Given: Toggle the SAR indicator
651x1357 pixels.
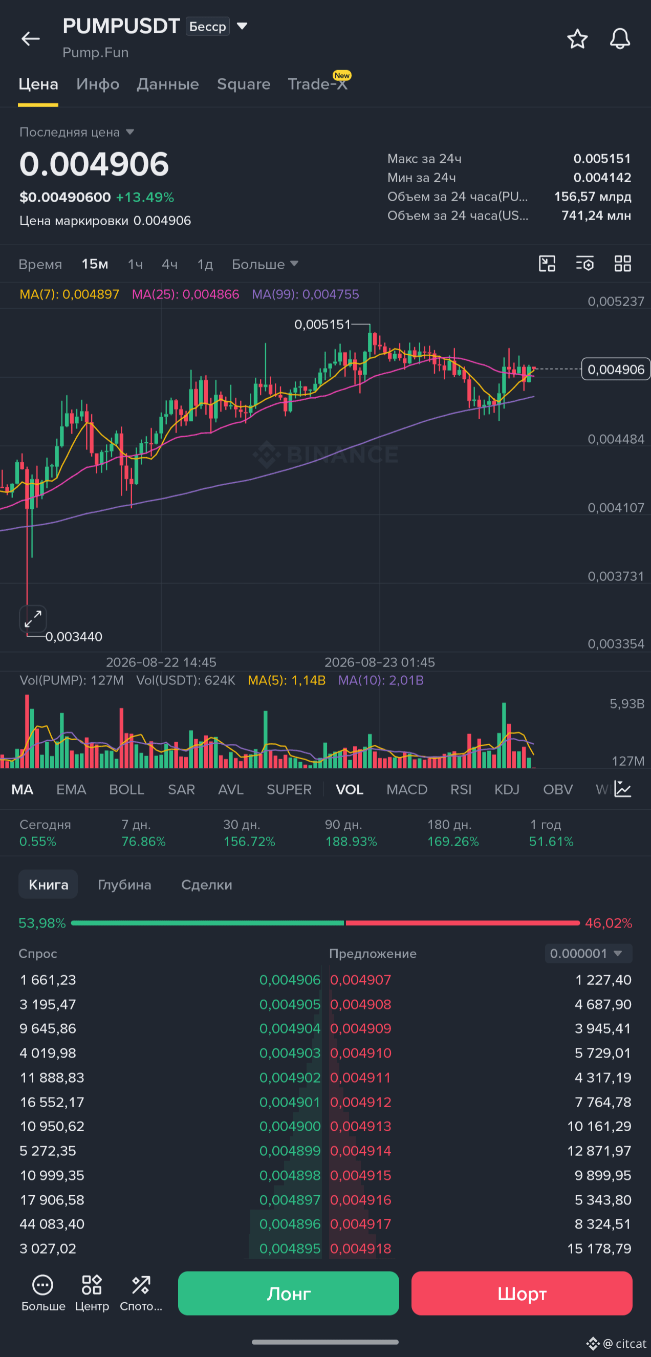Looking at the screenshot, I should [181, 789].
